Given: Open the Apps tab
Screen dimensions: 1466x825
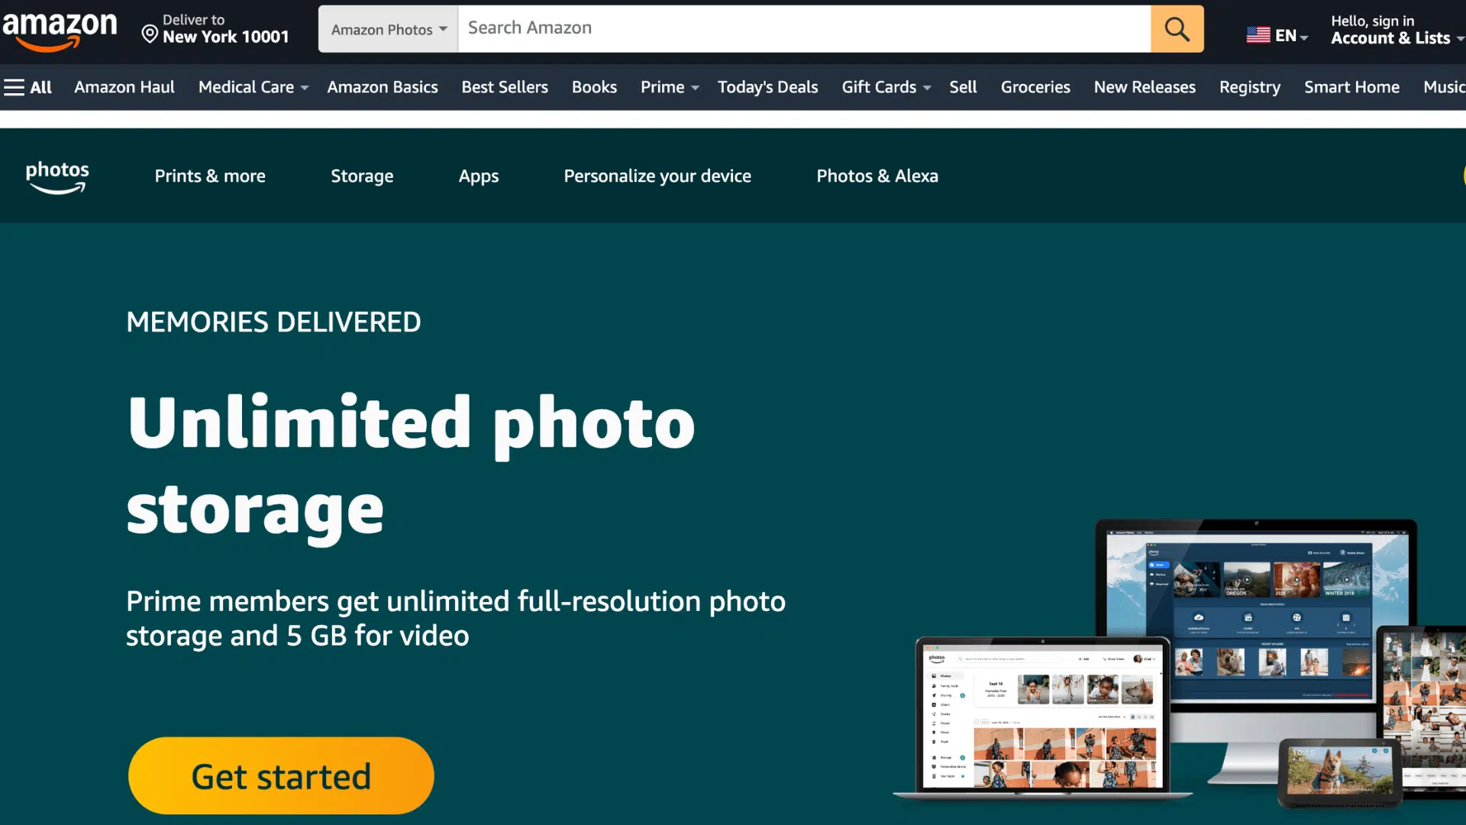Looking at the screenshot, I should (x=479, y=176).
